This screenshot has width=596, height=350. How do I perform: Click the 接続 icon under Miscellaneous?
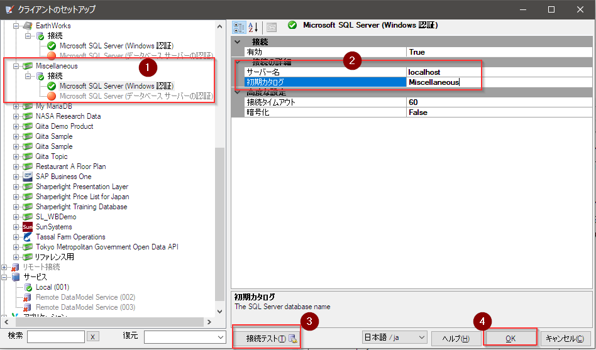coord(40,76)
